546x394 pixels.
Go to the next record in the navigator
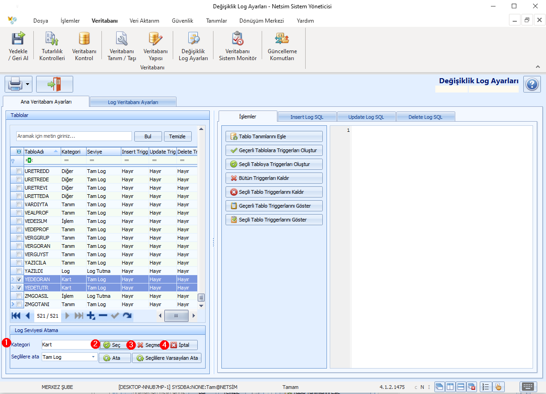(x=67, y=316)
